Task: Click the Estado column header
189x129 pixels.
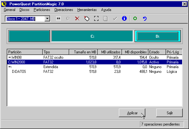Action: tap(157, 52)
